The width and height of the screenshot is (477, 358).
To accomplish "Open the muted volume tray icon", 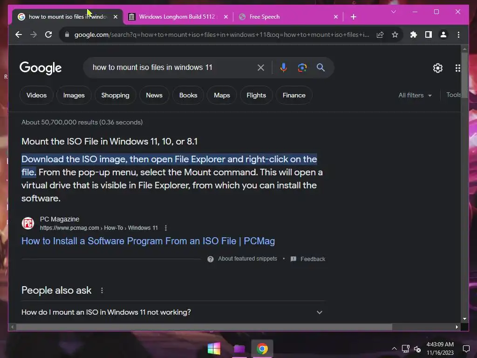I will 417,349.
